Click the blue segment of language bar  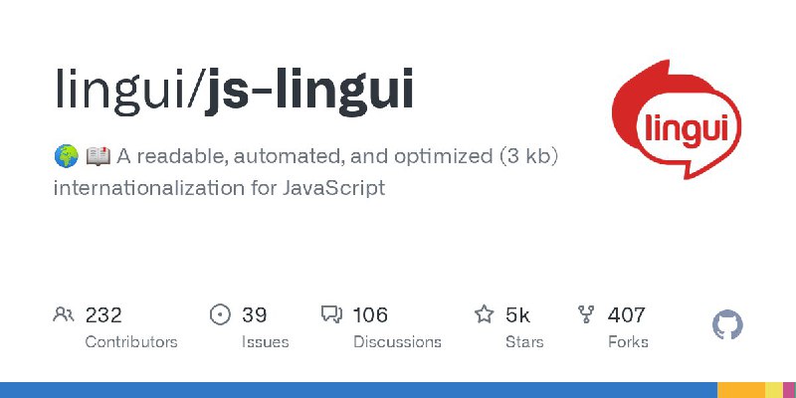coord(358,390)
